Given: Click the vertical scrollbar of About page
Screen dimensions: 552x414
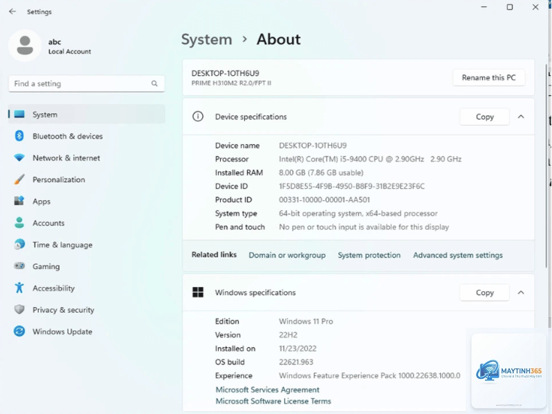Looking at the screenshot, I should point(547,166).
